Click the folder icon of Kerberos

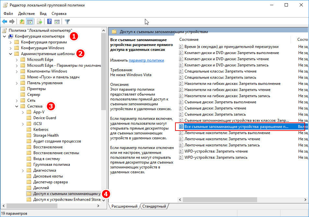[x=29, y=129]
